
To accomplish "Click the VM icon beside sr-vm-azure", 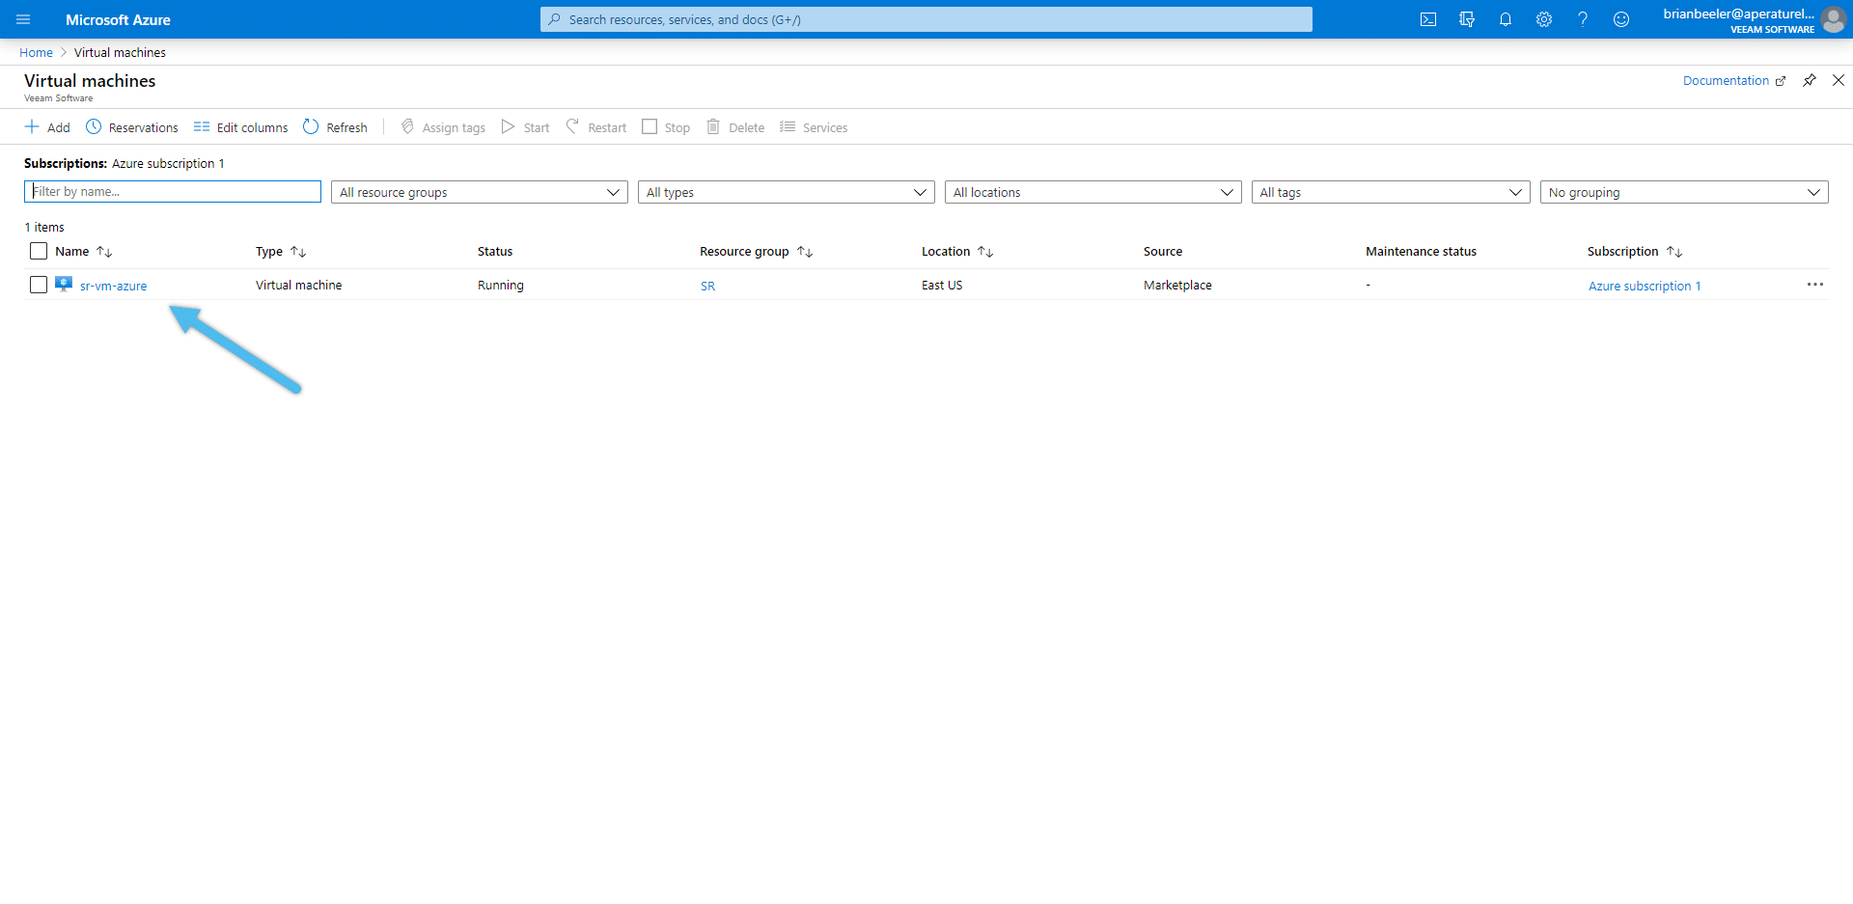I will click(64, 285).
